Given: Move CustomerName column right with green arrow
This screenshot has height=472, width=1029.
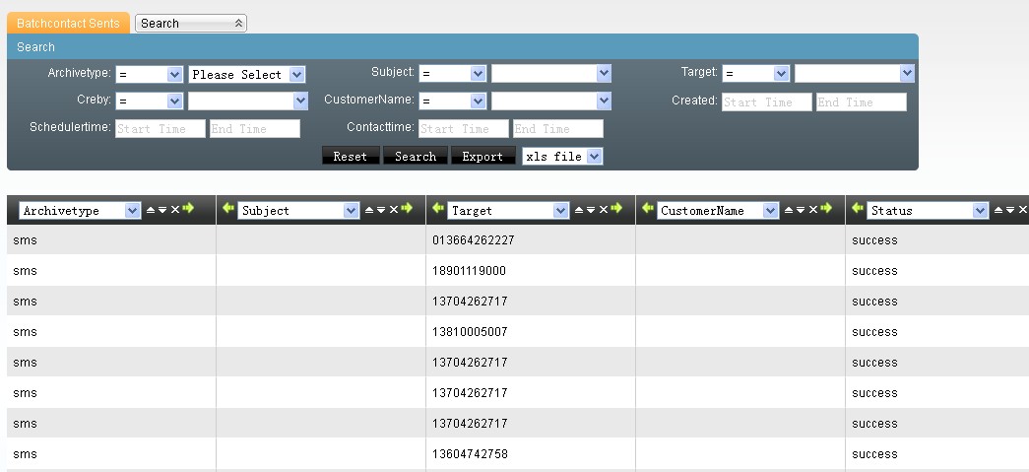Looking at the screenshot, I should coord(825,210).
